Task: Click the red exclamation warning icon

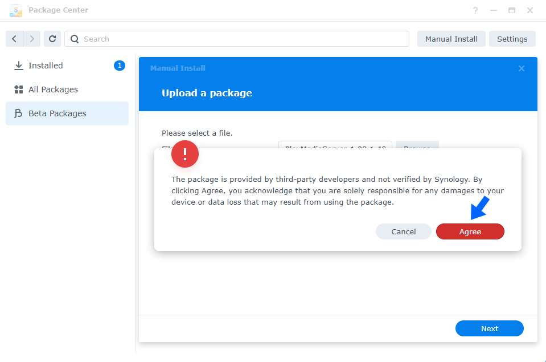Action: point(185,154)
